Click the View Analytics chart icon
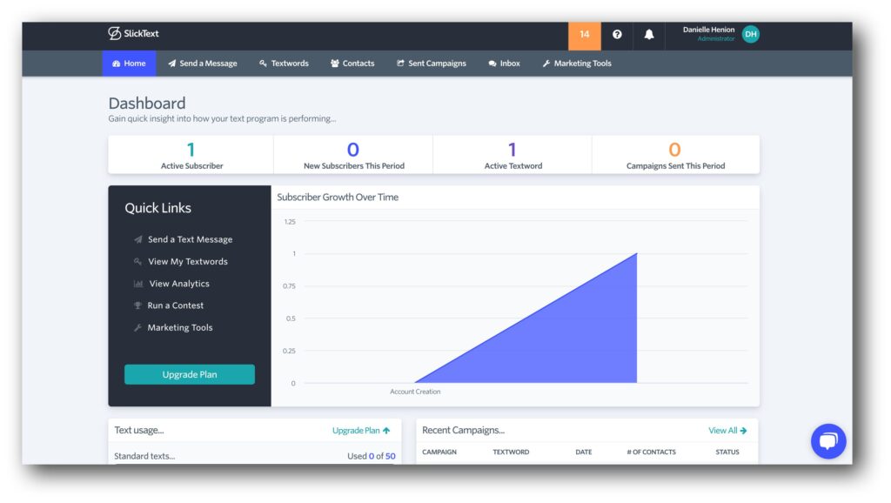891x503 pixels. [x=137, y=283]
